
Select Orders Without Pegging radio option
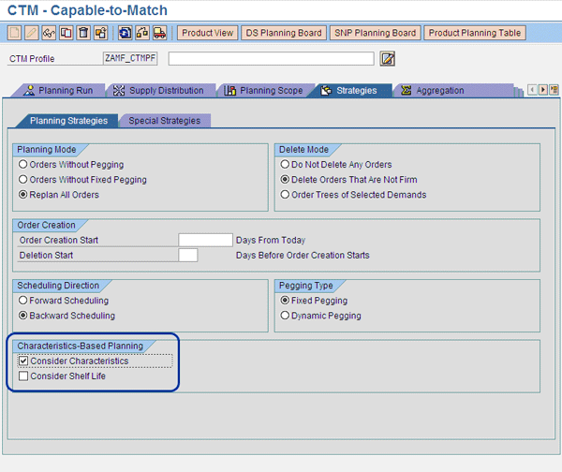[23, 165]
